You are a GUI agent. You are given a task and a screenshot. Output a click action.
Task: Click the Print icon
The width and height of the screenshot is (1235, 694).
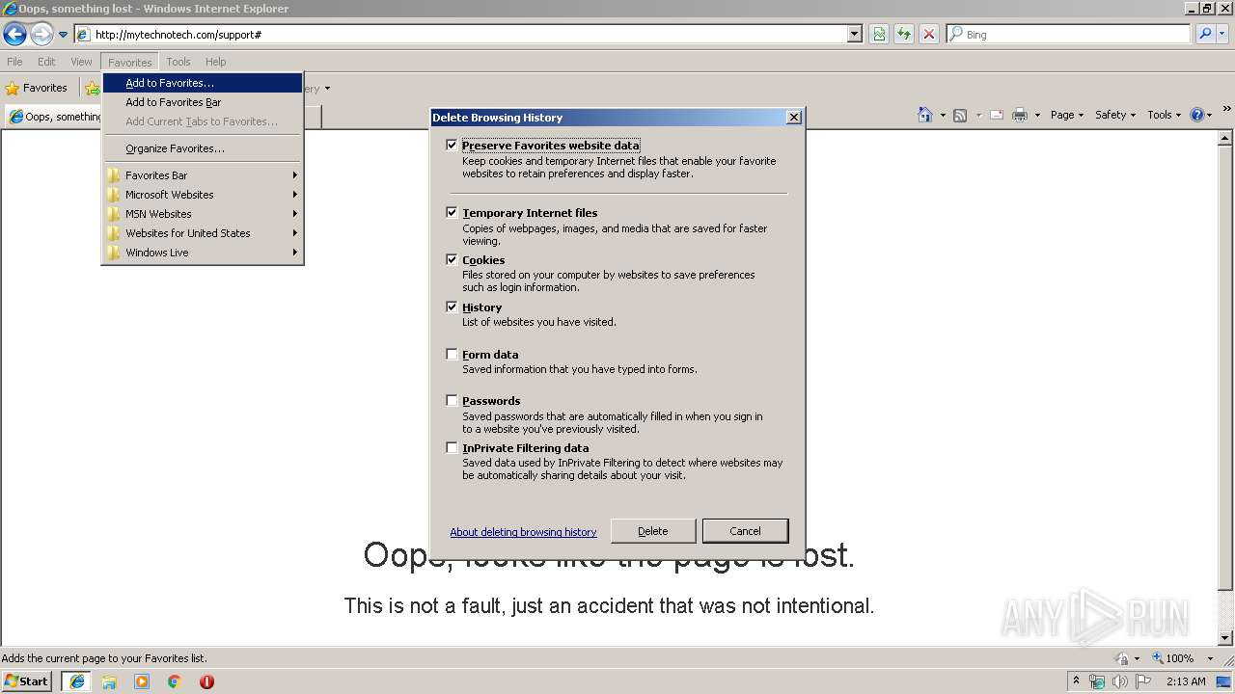[x=1020, y=115]
